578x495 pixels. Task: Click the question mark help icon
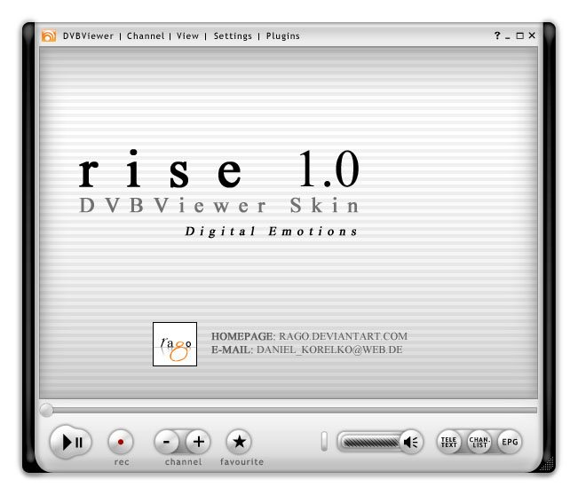tap(497, 35)
